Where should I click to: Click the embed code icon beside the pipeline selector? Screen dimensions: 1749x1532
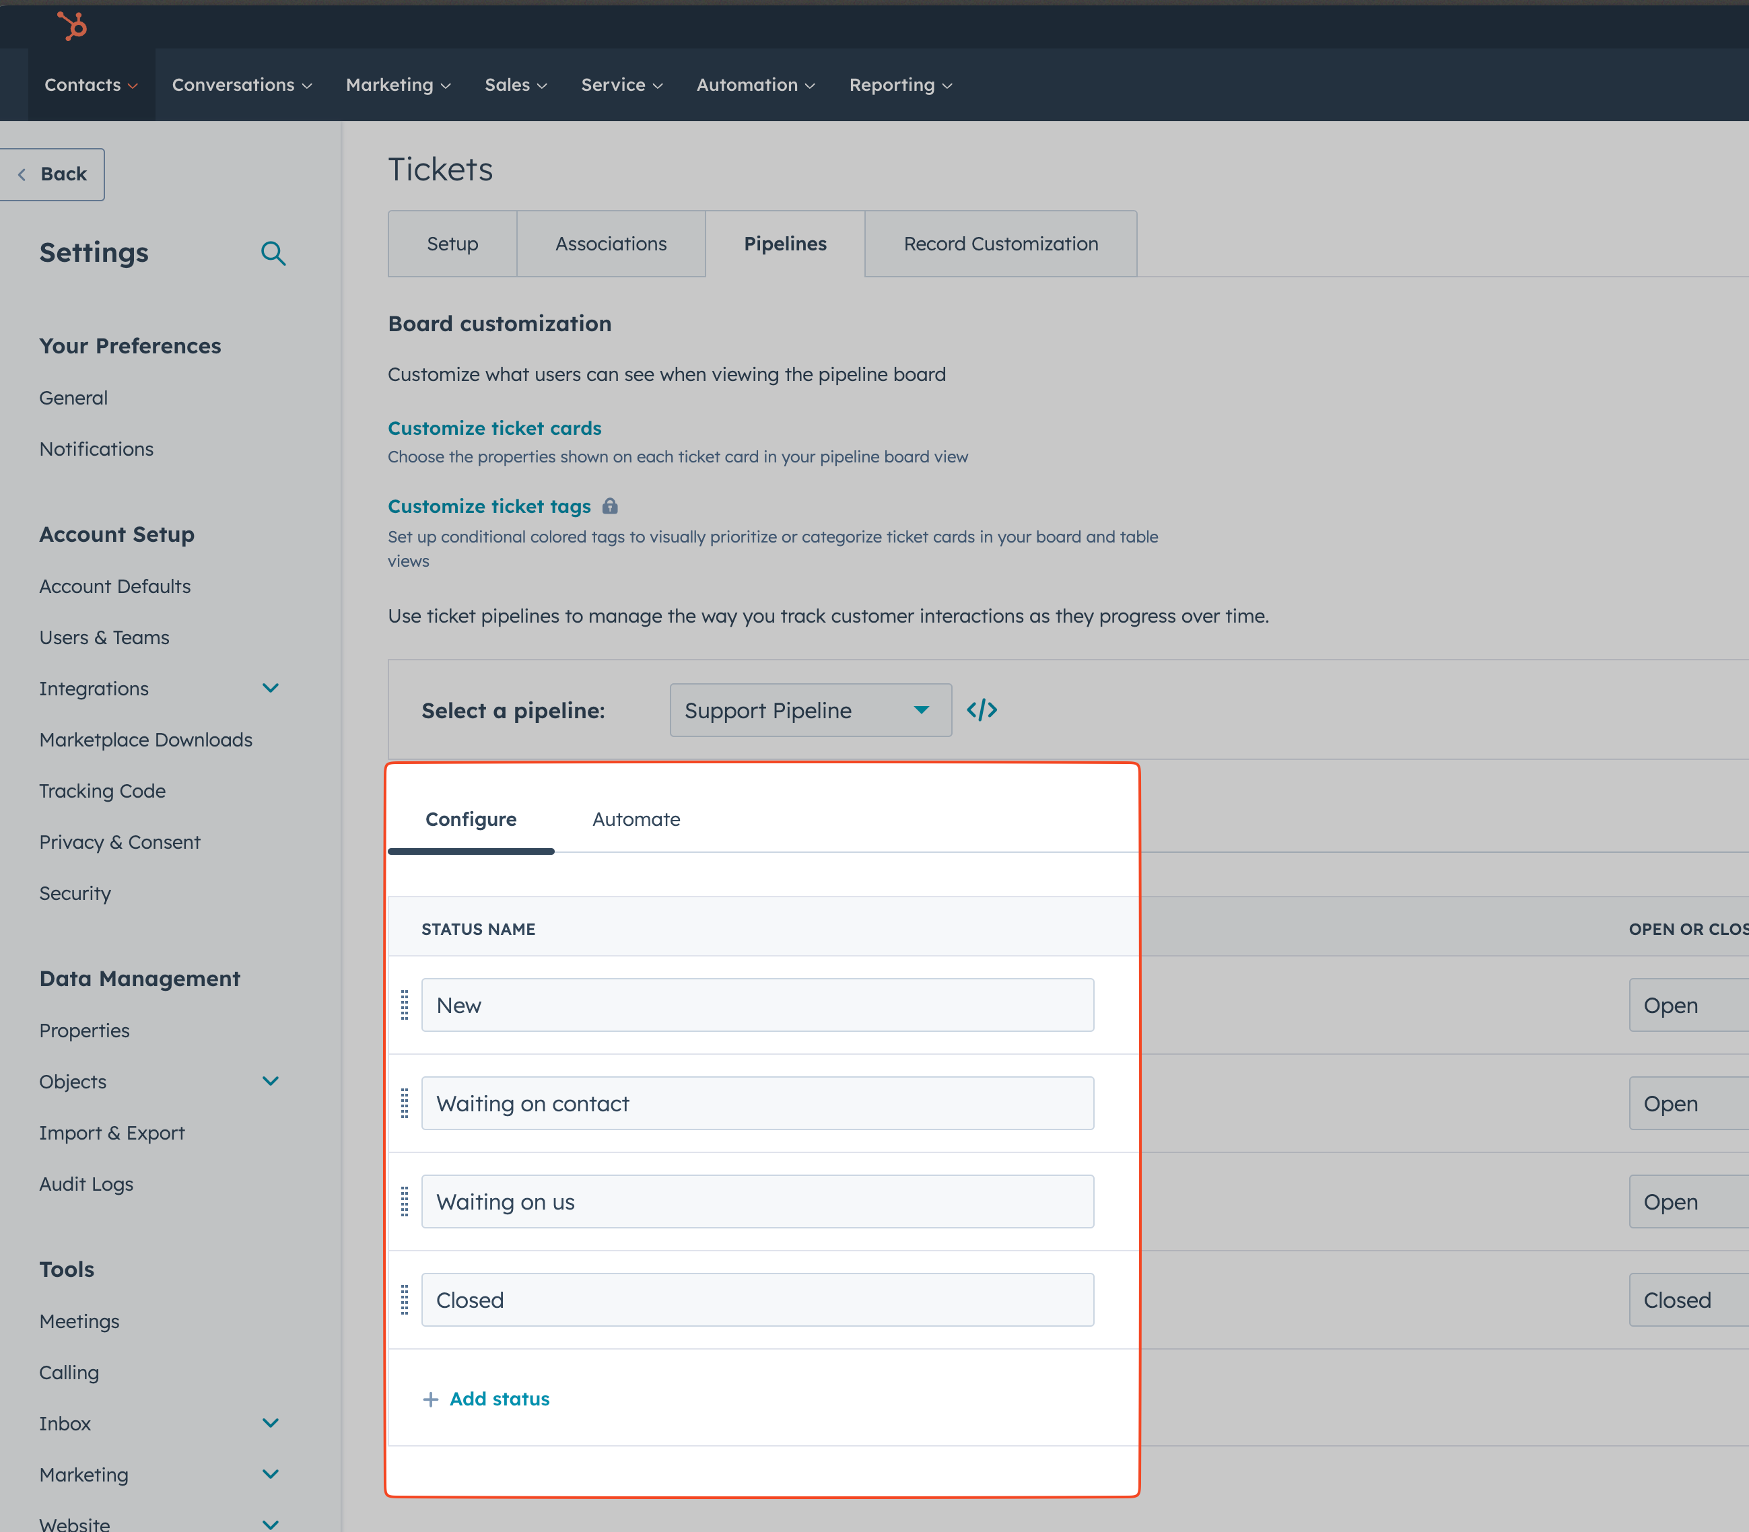tap(982, 709)
